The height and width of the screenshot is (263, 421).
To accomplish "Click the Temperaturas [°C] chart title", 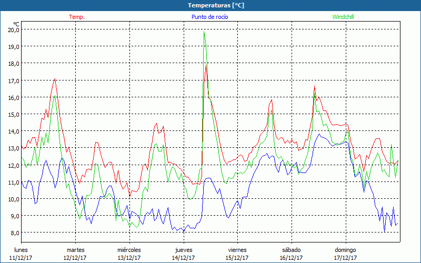I will click(x=216, y=5).
